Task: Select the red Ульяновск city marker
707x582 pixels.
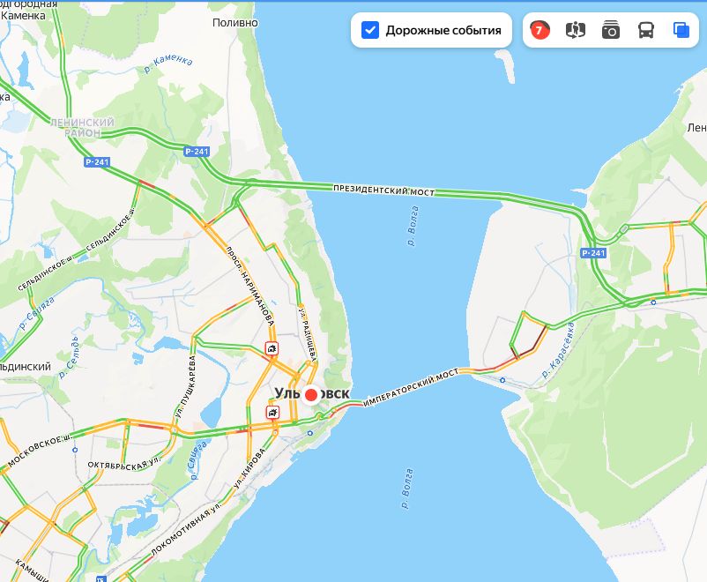Action: click(311, 395)
